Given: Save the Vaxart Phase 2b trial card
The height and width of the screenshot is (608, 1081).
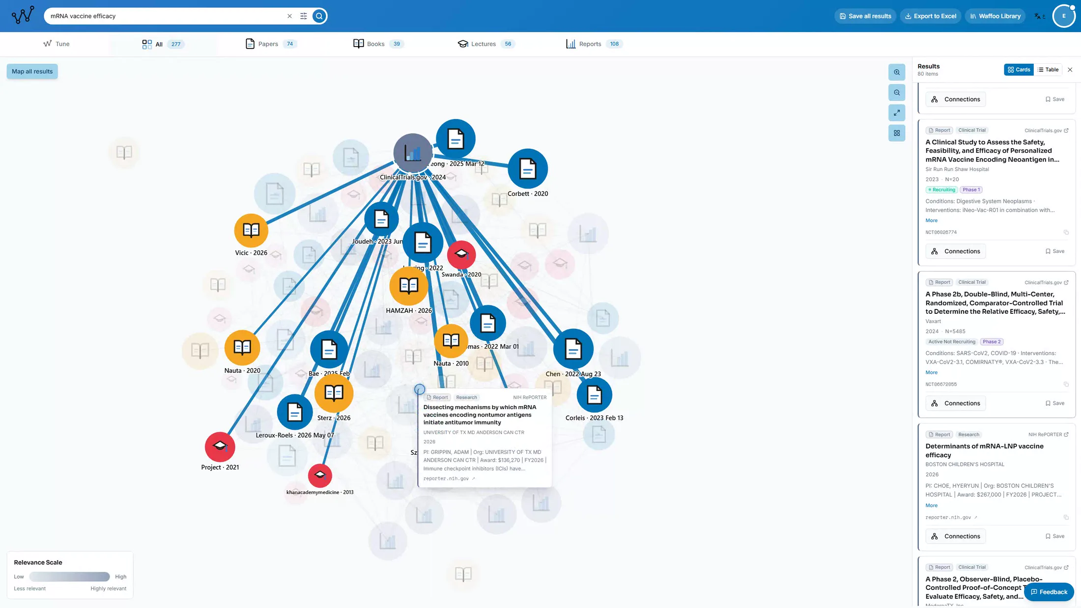Looking at the screenshot, I should point(1055,403).
